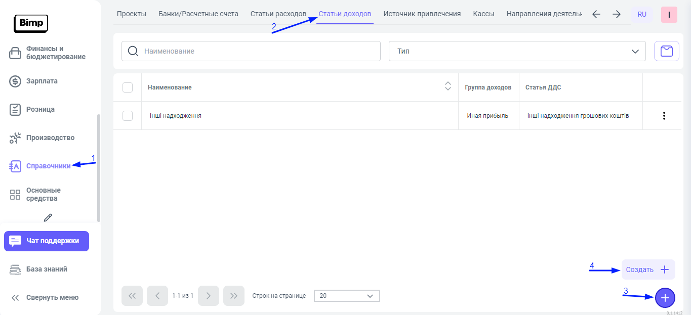
Task: Click the pencil edit menu icon
Action: tap(48, 217)
